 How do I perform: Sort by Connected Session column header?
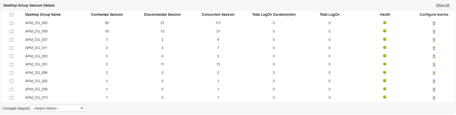107,15
